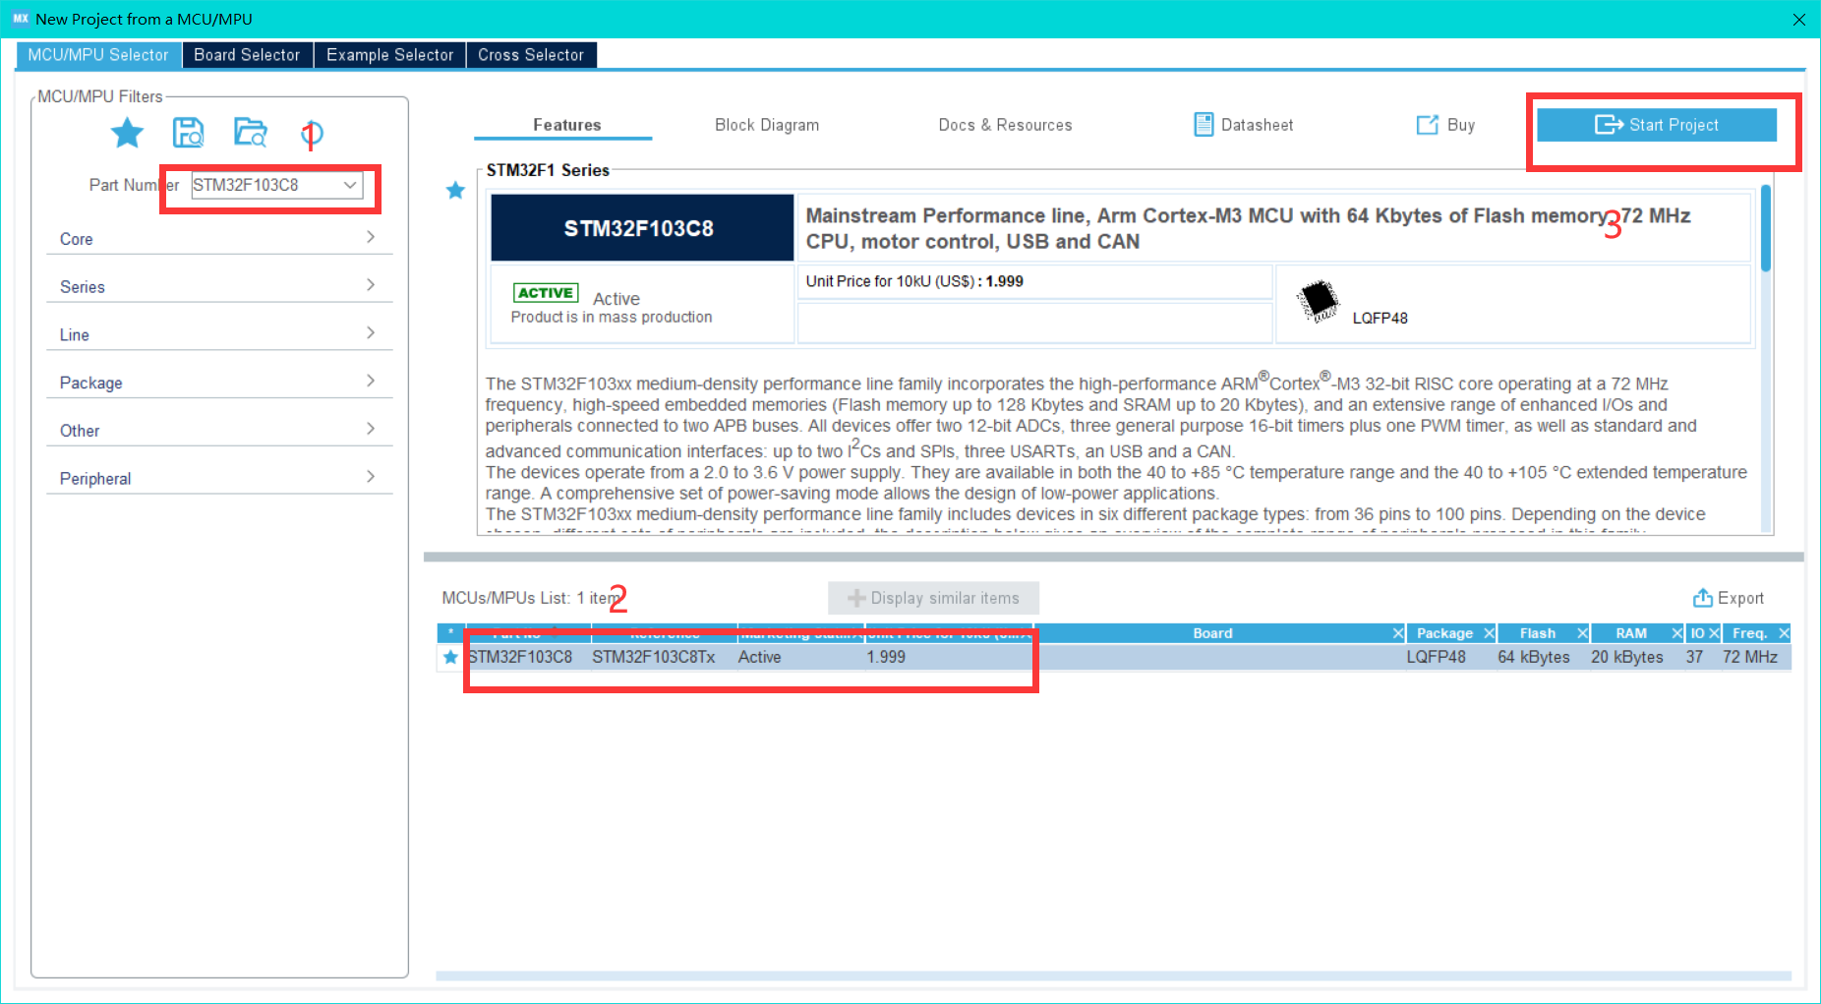The image size is (1821, 1004).
Task: Click the dark STM32F103C8 title banner
Action: tap(642, 228)
